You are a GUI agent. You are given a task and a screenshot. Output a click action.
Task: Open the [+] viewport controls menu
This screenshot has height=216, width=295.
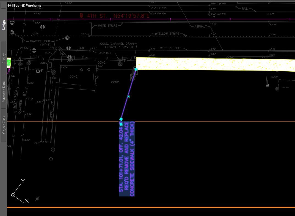click(x=10, y=6)
